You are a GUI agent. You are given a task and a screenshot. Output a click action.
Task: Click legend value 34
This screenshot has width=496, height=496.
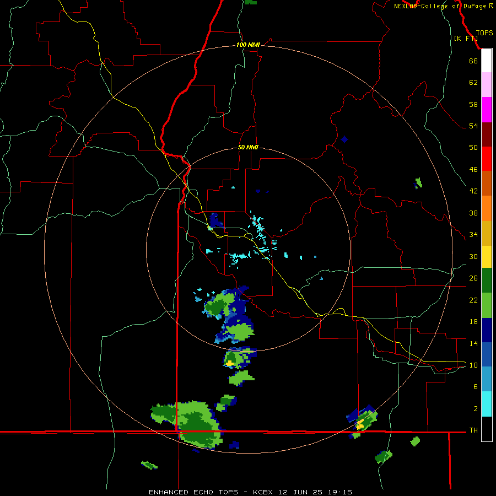click(x=473, y=235)
